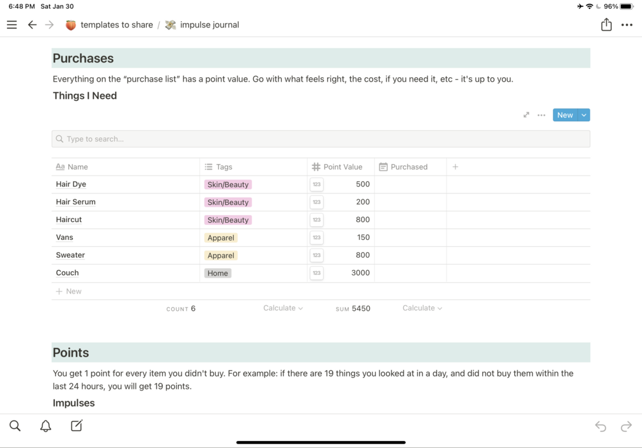The height and width of the screenshot is (448, 642).
Task: Tap the 123 number icon for Hair Serum
Action: [316, 202]
